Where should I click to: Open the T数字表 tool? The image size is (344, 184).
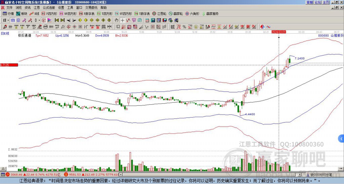(x=142, y=13)
